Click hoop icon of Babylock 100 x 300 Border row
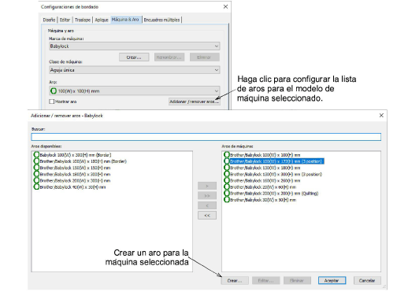Screen dimensions: 397x299 pos(36,155)
